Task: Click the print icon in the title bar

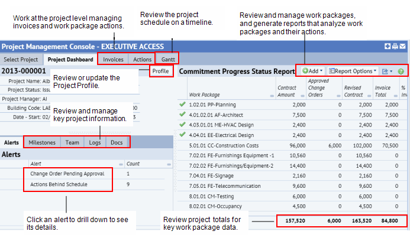Action: click(x=395, y=47)
